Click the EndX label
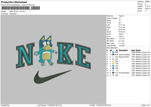Viewport: 151px width, 107px height. coord(109,34)
